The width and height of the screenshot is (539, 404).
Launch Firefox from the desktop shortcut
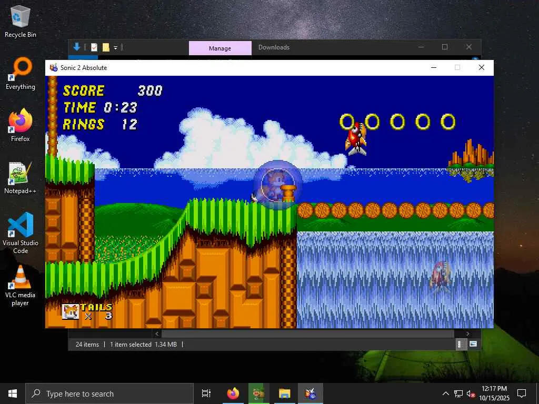(x=20, y=126)
